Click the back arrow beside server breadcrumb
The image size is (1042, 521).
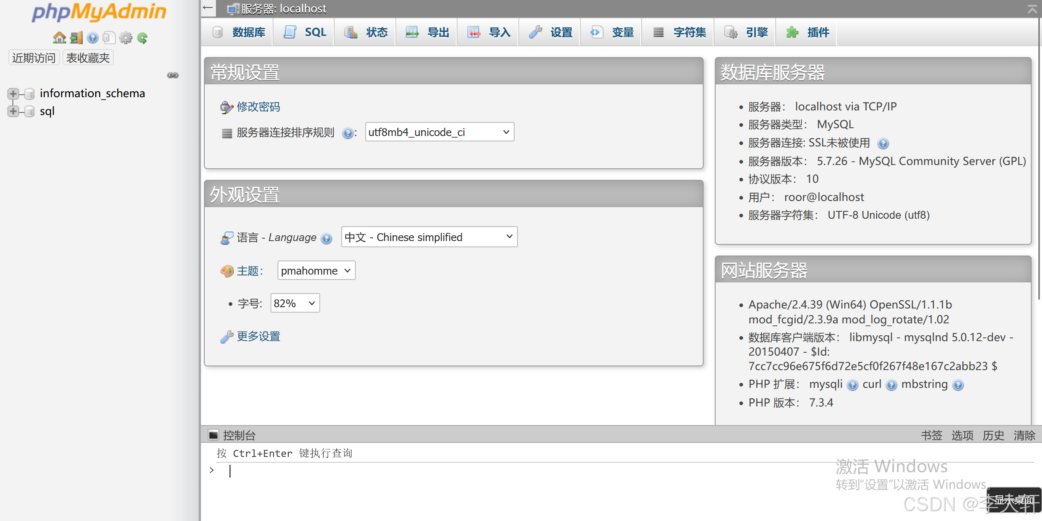(208, 8)
